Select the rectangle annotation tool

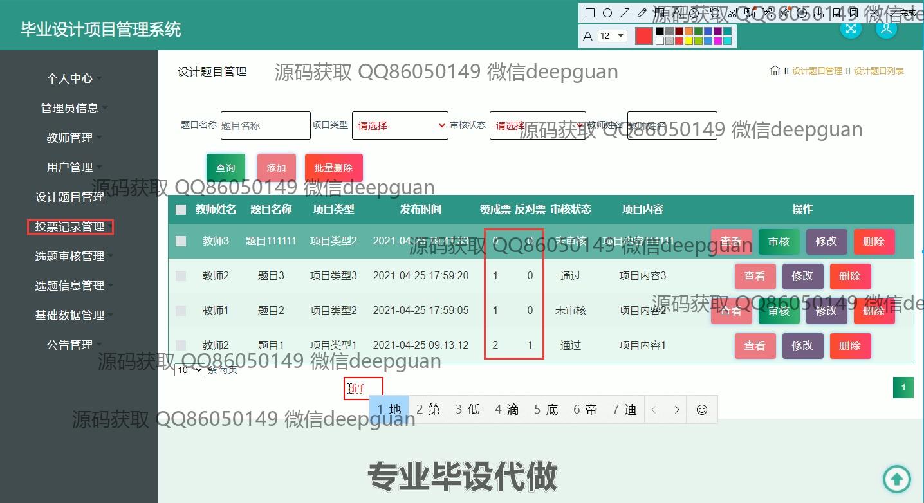point(590,13)
